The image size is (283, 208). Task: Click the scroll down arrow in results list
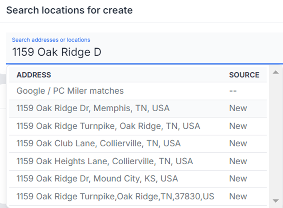[x=276, y=201]
